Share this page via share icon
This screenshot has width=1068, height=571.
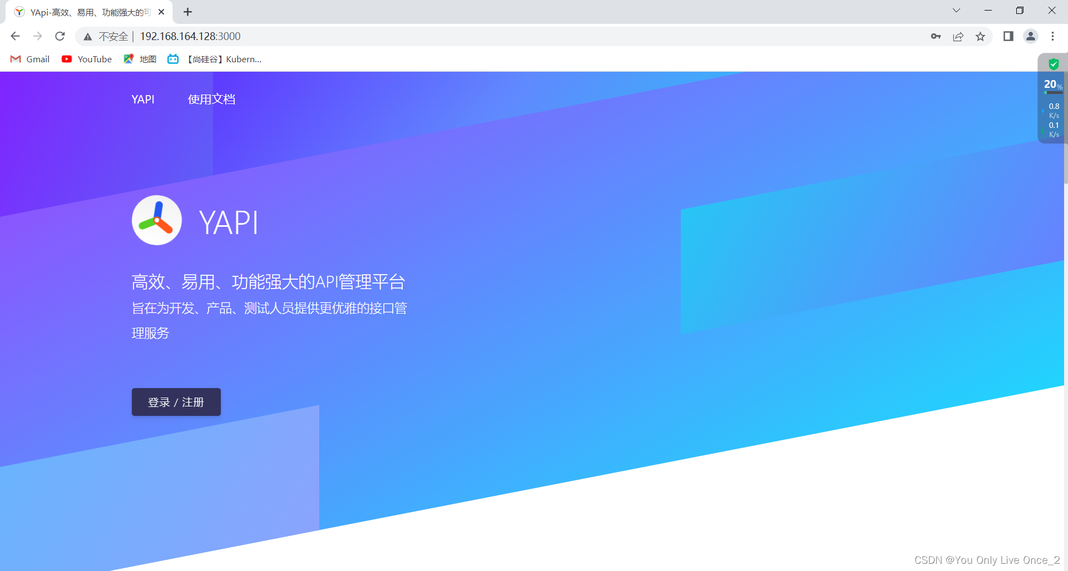tap(958, 36)
